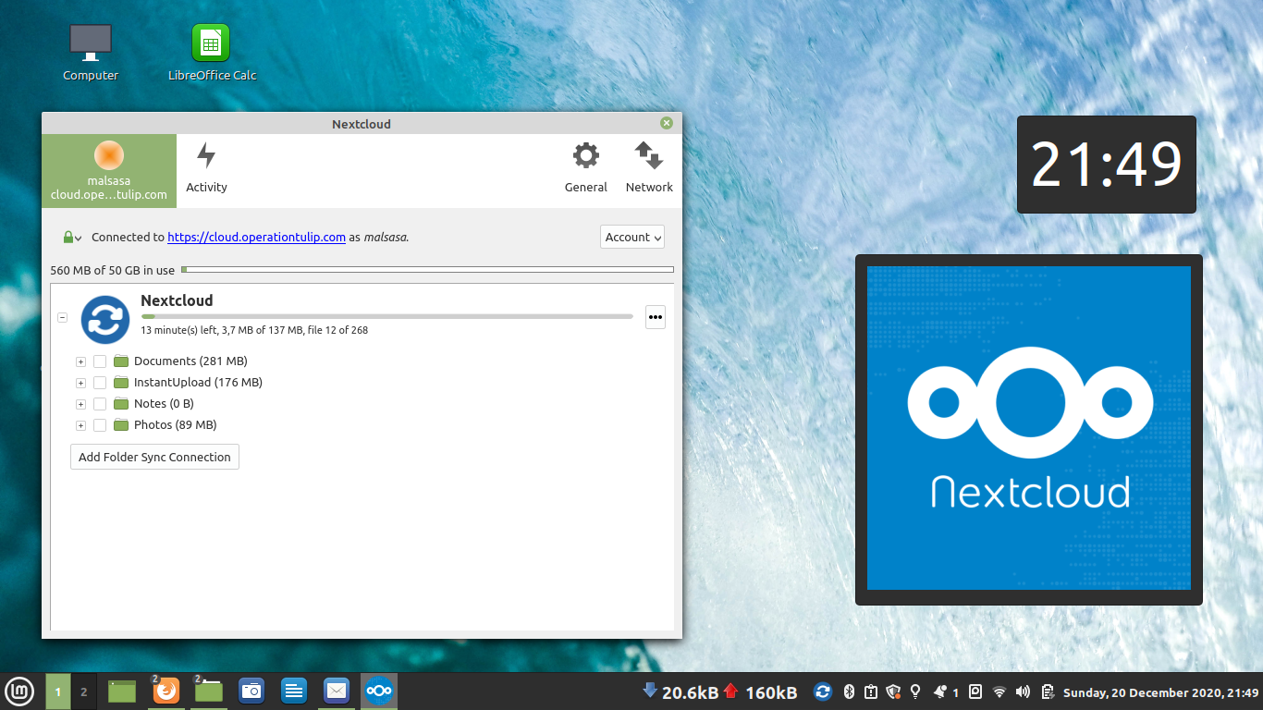
Task: Open the text editor taskbar icon
Action: tap(294, 691)
